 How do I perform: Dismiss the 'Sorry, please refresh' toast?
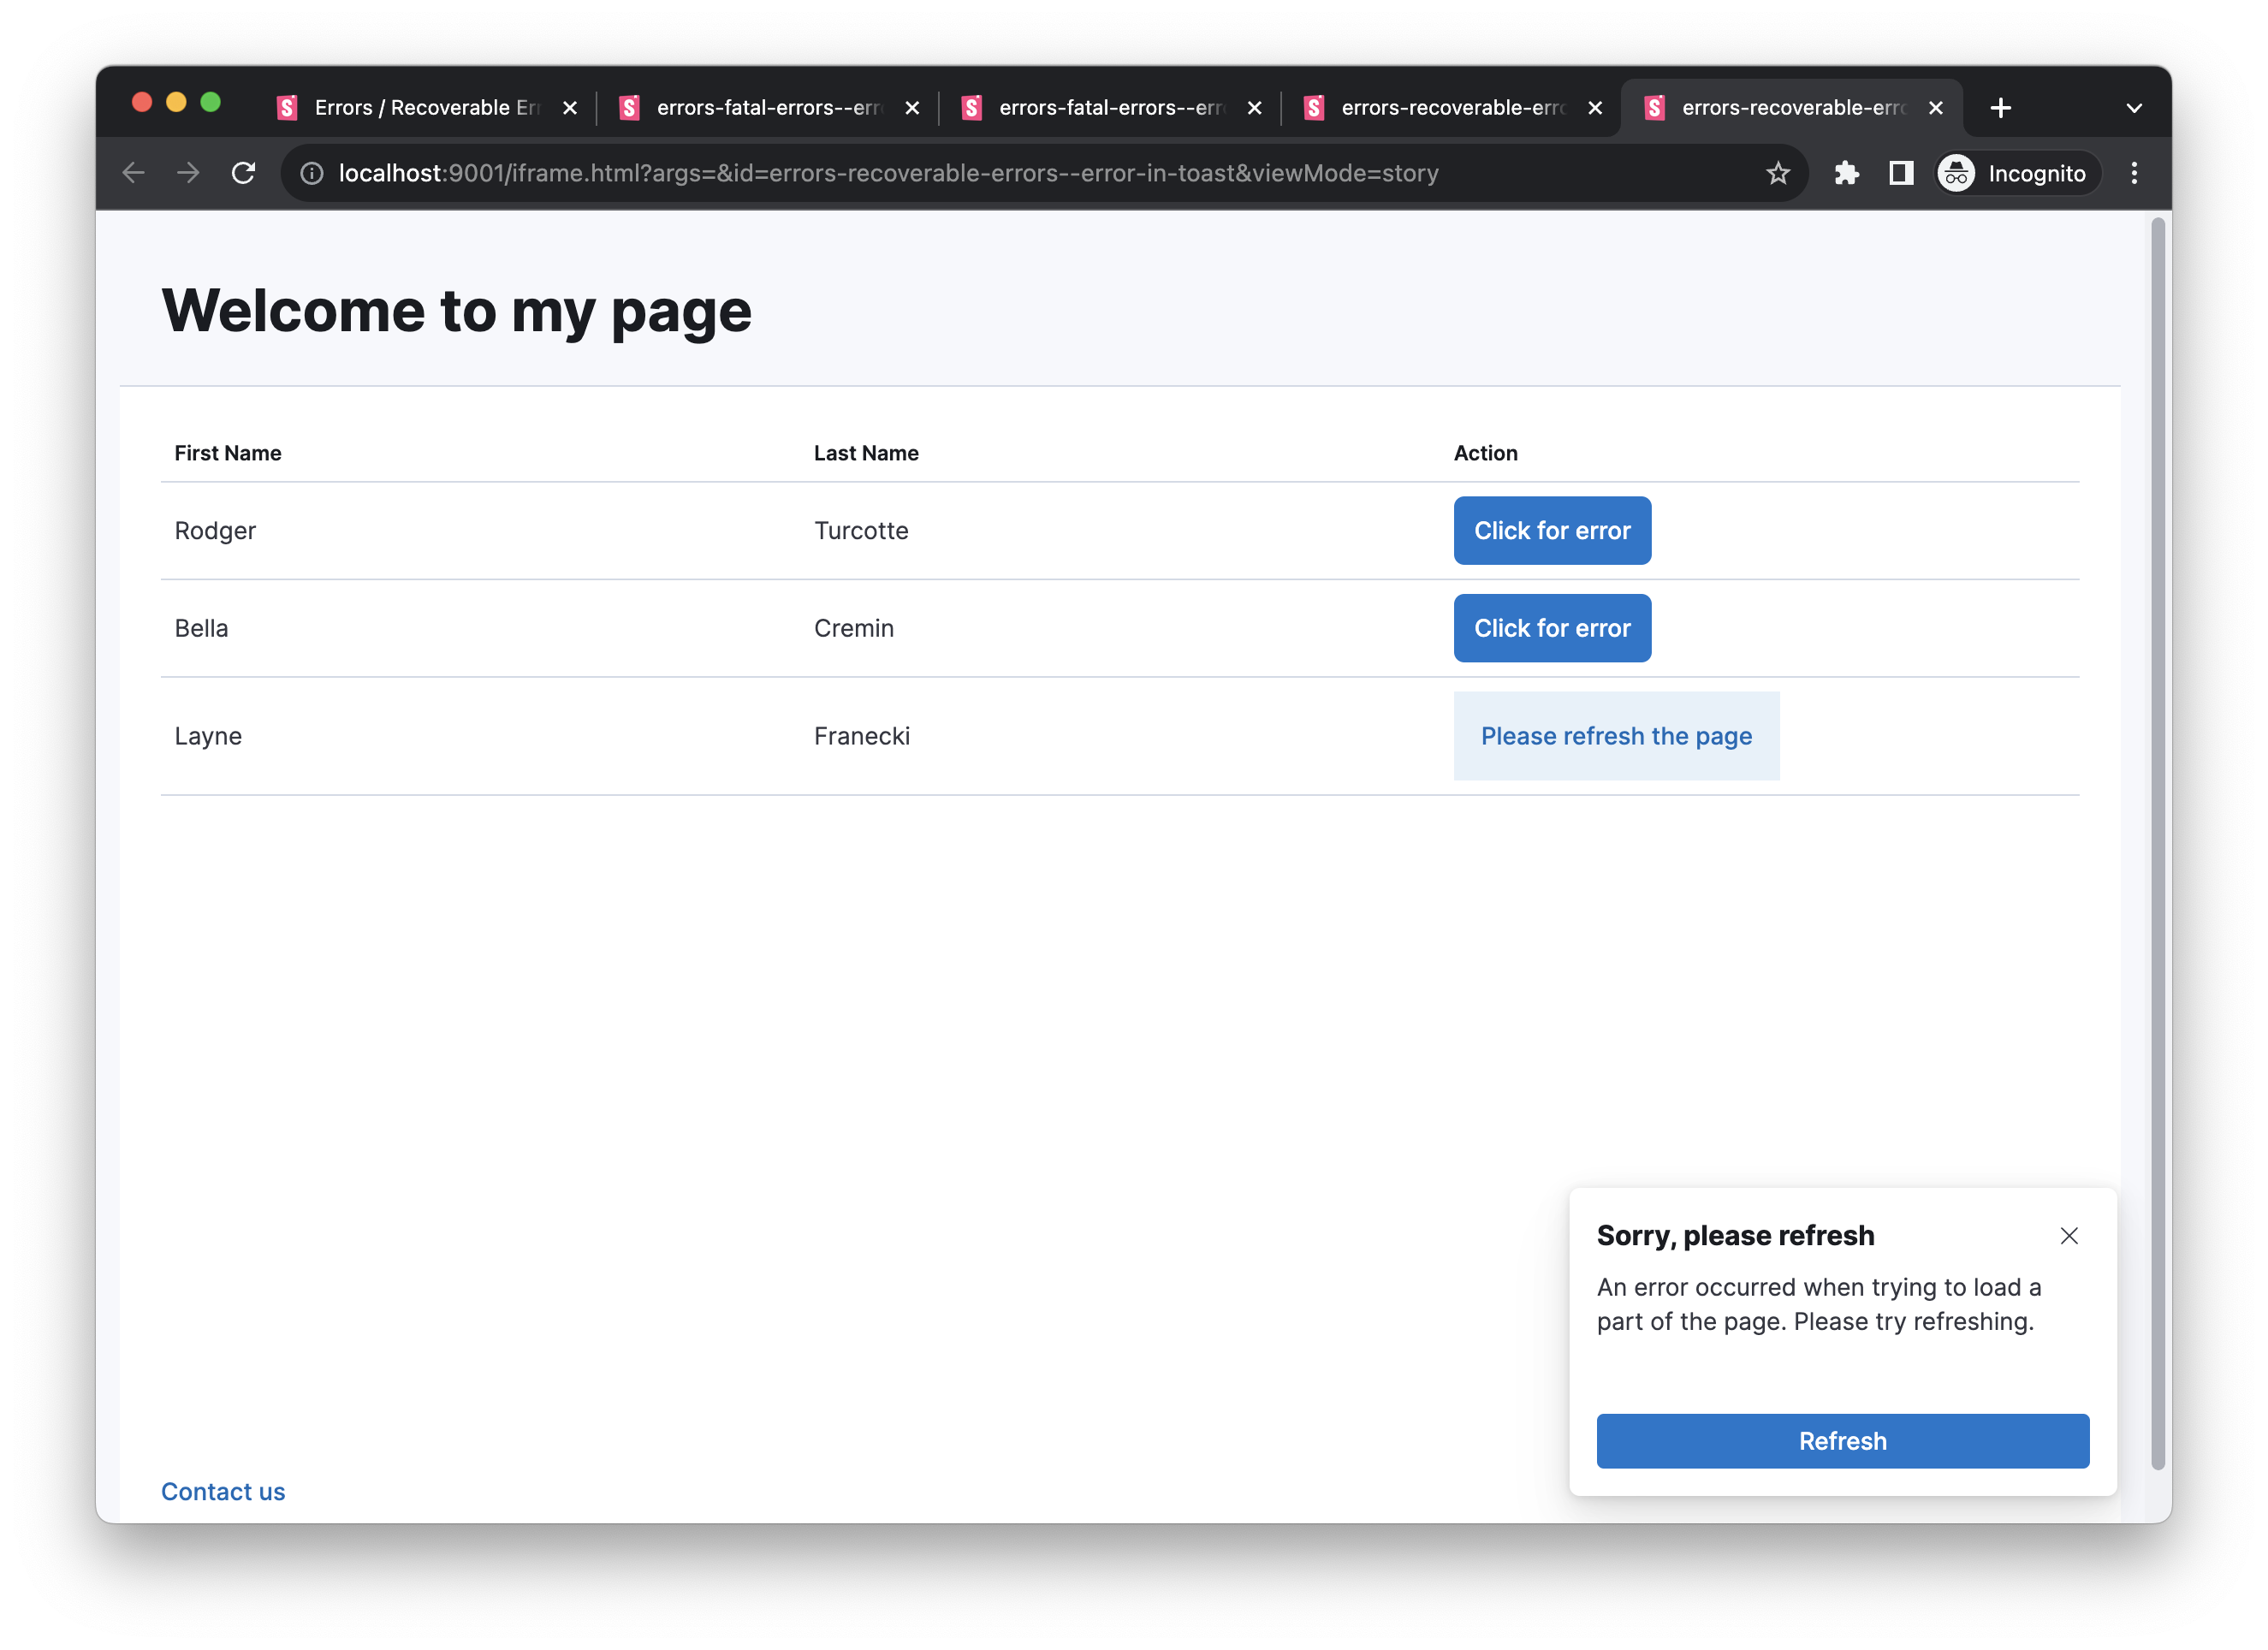(x=2069, y=1236)
